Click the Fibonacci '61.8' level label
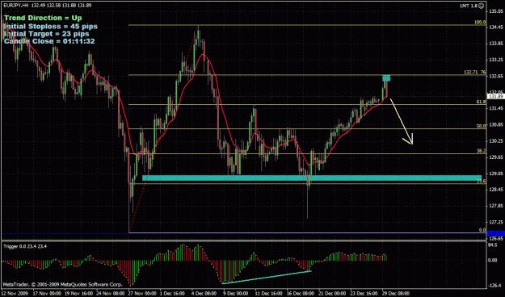The height and width of the screenshot is (297, 505). (x=482, y=102)
